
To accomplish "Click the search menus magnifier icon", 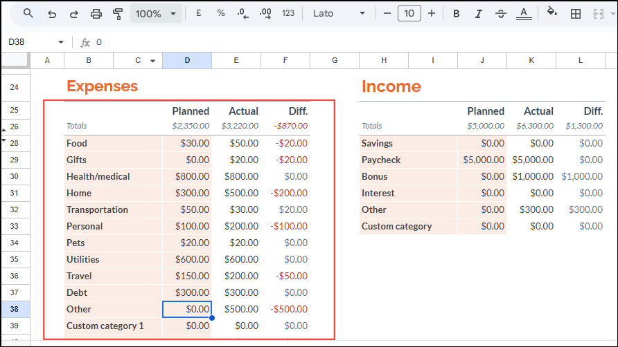I will point(28,13).
